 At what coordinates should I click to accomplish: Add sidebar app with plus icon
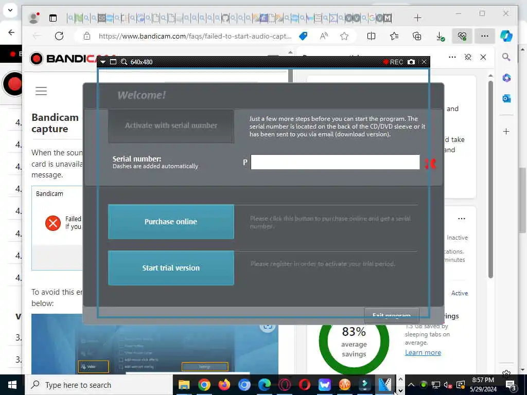pyautogui.click(x=506, y=131)
